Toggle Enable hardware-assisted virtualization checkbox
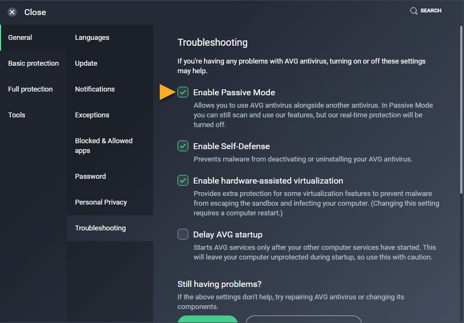Viewport: 464px width, 323px height. (x=183, y=180)
